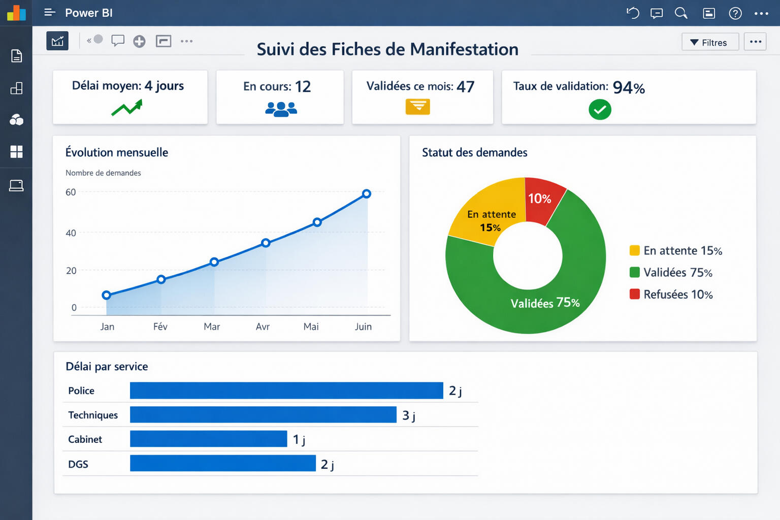Click the undo arrow in header
The image size is (780, 520).
(x=633, y=13)
